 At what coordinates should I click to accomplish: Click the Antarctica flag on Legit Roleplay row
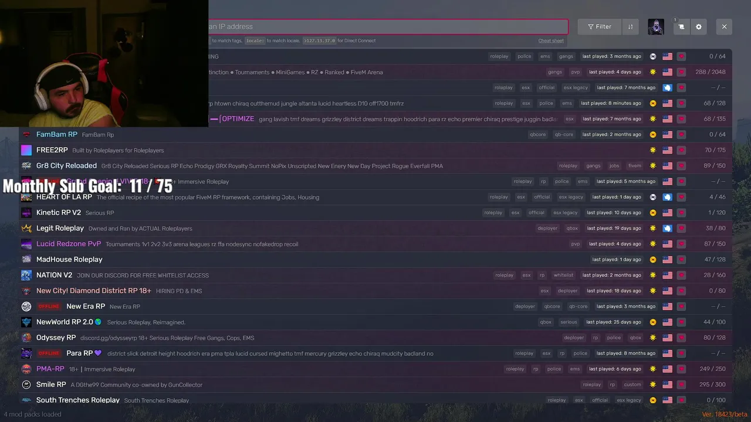pos(667,228)
